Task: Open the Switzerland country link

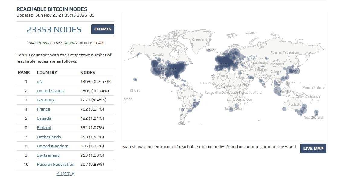Action: [x=48, y=155]
